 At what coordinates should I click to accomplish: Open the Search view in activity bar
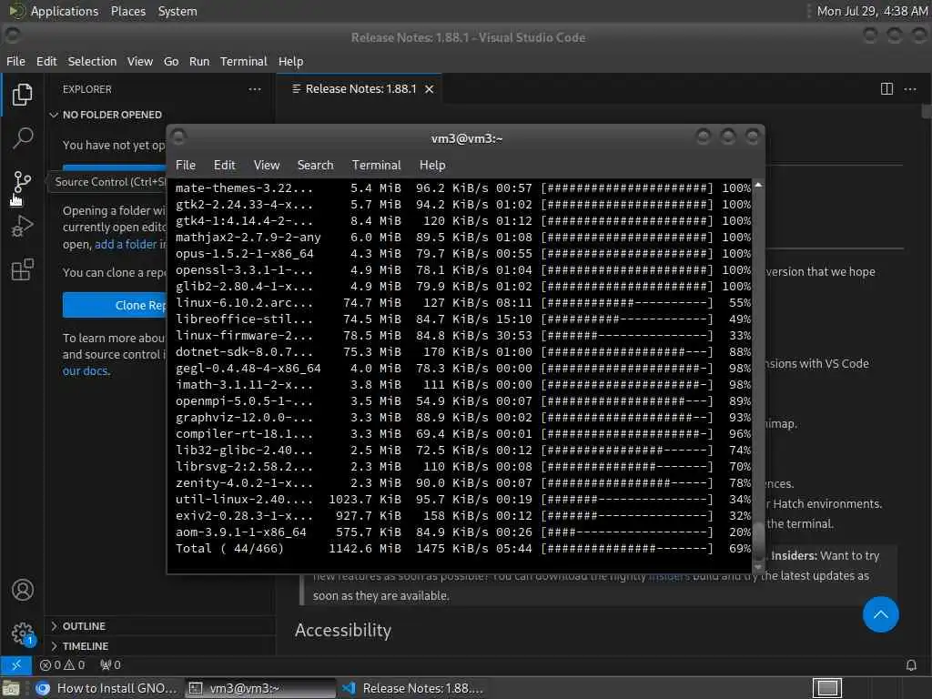coord(23,138)
